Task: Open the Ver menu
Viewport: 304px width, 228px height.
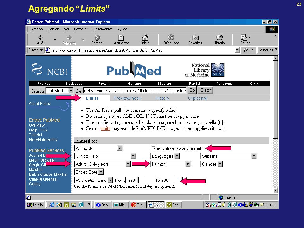Action: click(66, 29)
